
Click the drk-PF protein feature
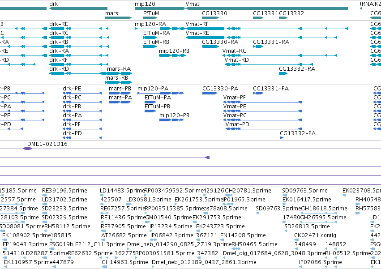pyautogui.click(x=82, y=129)
